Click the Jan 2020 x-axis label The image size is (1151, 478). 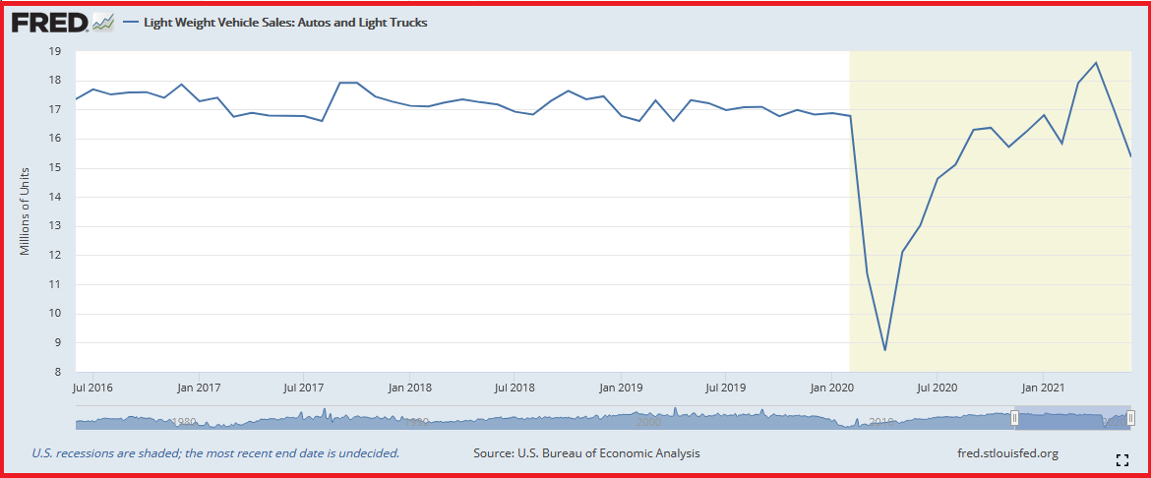tap(831, 388)
